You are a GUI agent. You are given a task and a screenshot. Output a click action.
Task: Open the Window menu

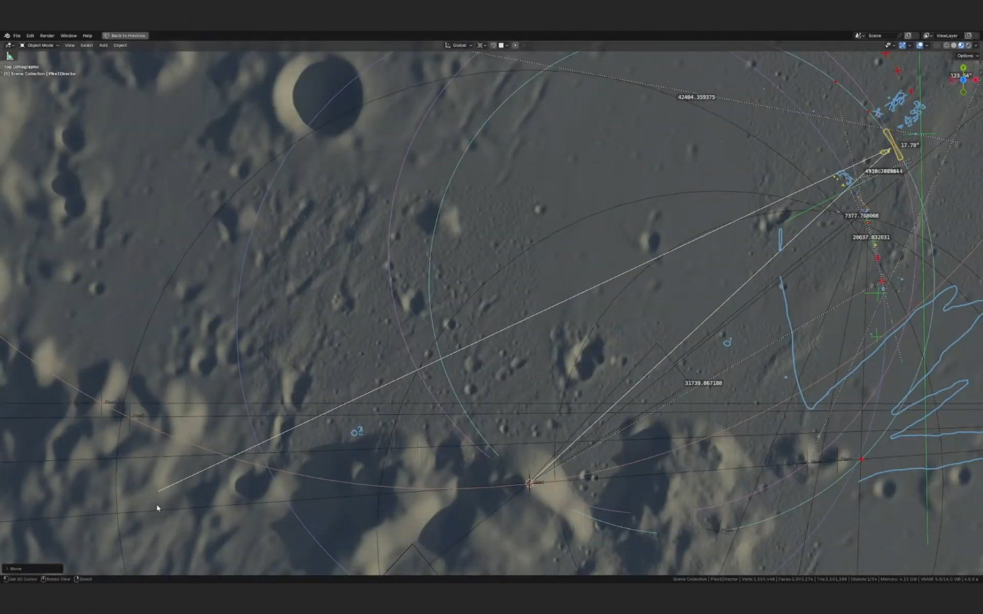click(x=69, y=36)
